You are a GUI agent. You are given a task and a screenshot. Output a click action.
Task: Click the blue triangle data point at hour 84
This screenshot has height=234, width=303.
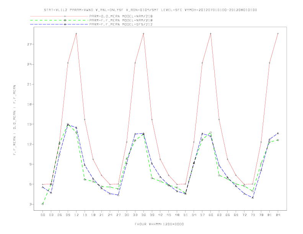point(278,133)
